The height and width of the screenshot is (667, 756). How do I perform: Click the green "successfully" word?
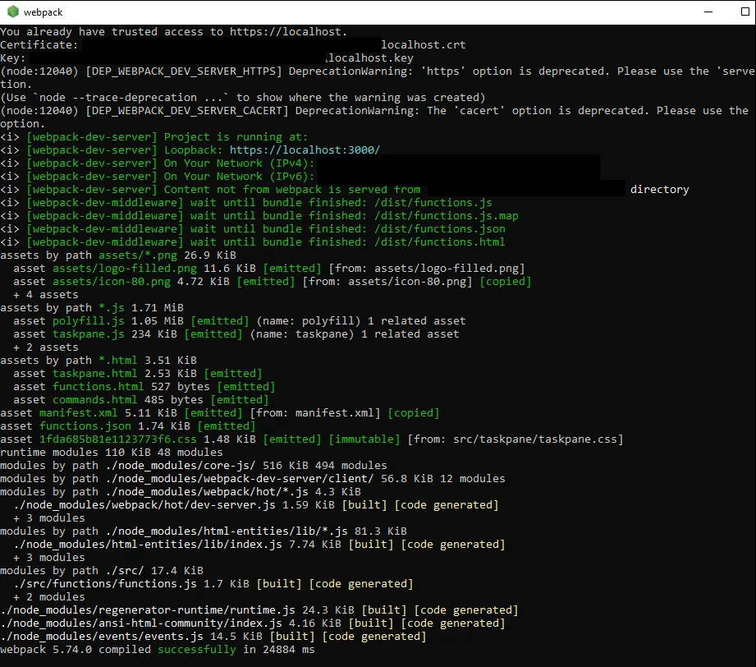point(197,650)
